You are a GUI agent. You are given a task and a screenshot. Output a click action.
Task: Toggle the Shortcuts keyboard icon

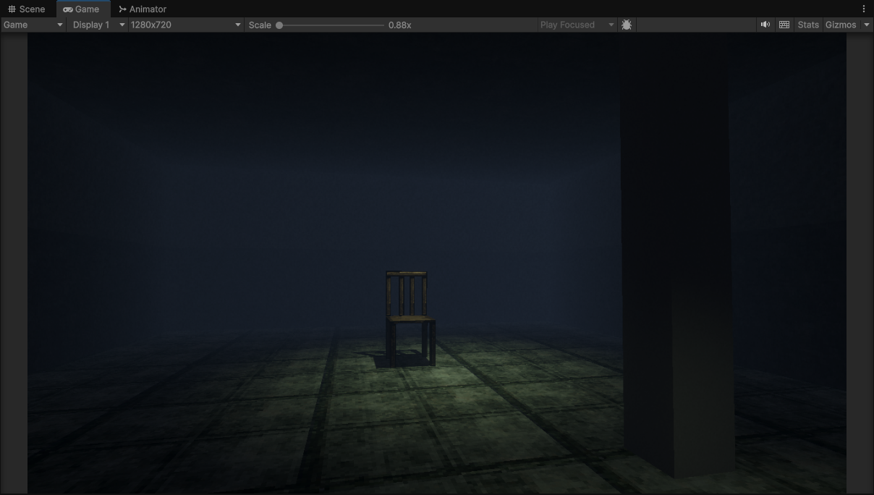click(x=784, y=25)
